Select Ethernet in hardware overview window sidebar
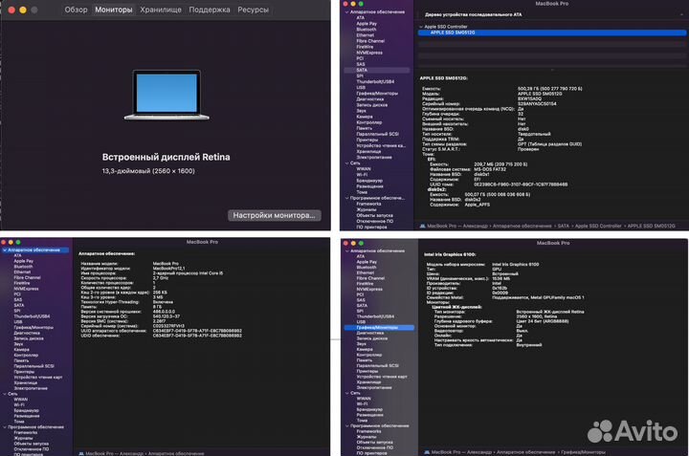 [x=22, y=272]
